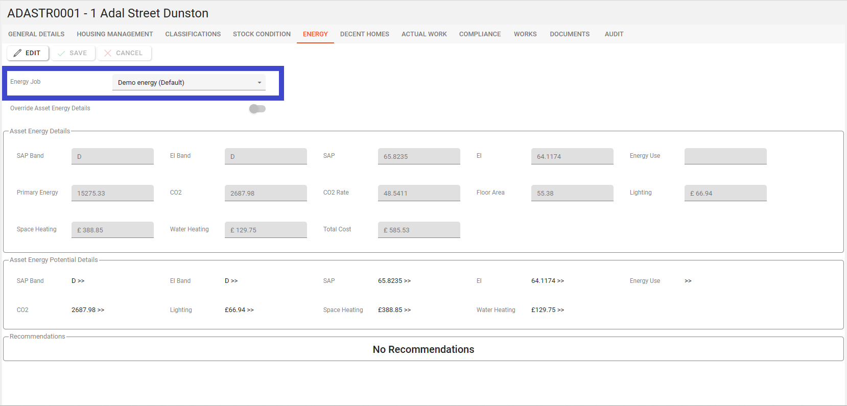Click the pencil icon on Edit button

[x=18, y=53]
